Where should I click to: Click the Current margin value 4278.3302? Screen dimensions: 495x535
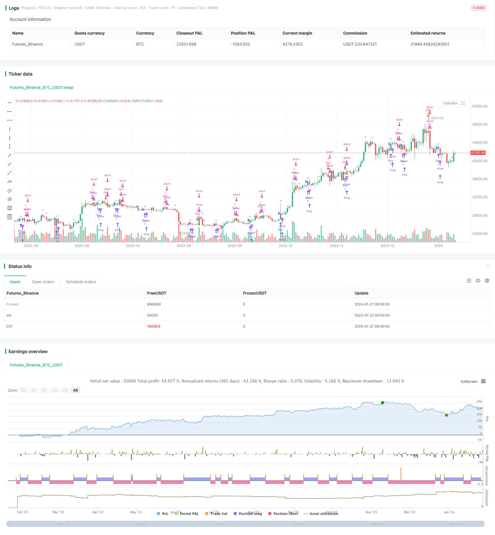(292, 44)
